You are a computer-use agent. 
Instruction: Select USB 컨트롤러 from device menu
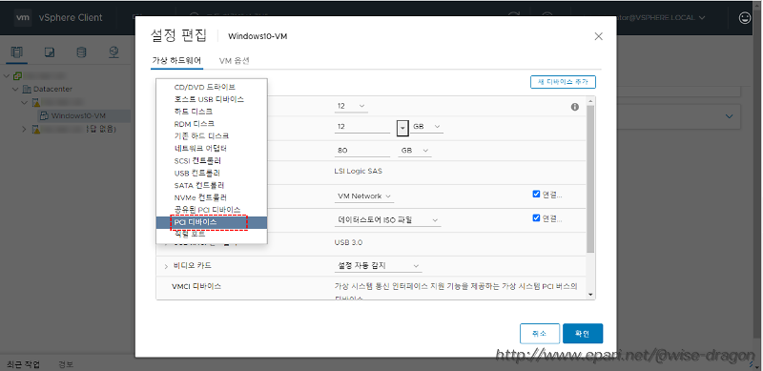pyautogui.click(x=211, y=173)
